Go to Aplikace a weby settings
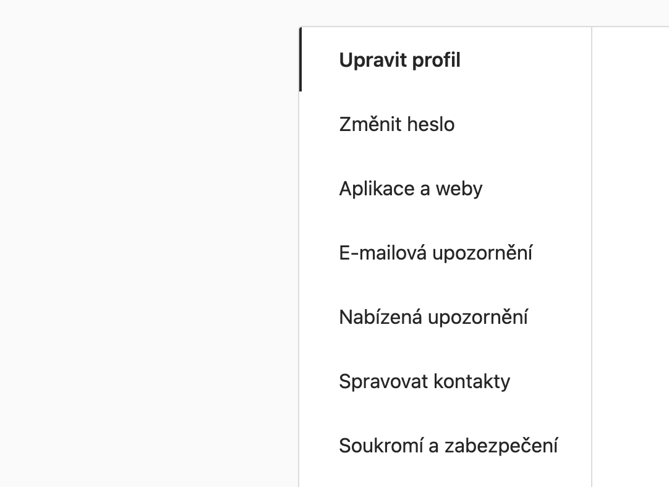Image resolution: width=669 pixels, height=487 pixels. 411,188
